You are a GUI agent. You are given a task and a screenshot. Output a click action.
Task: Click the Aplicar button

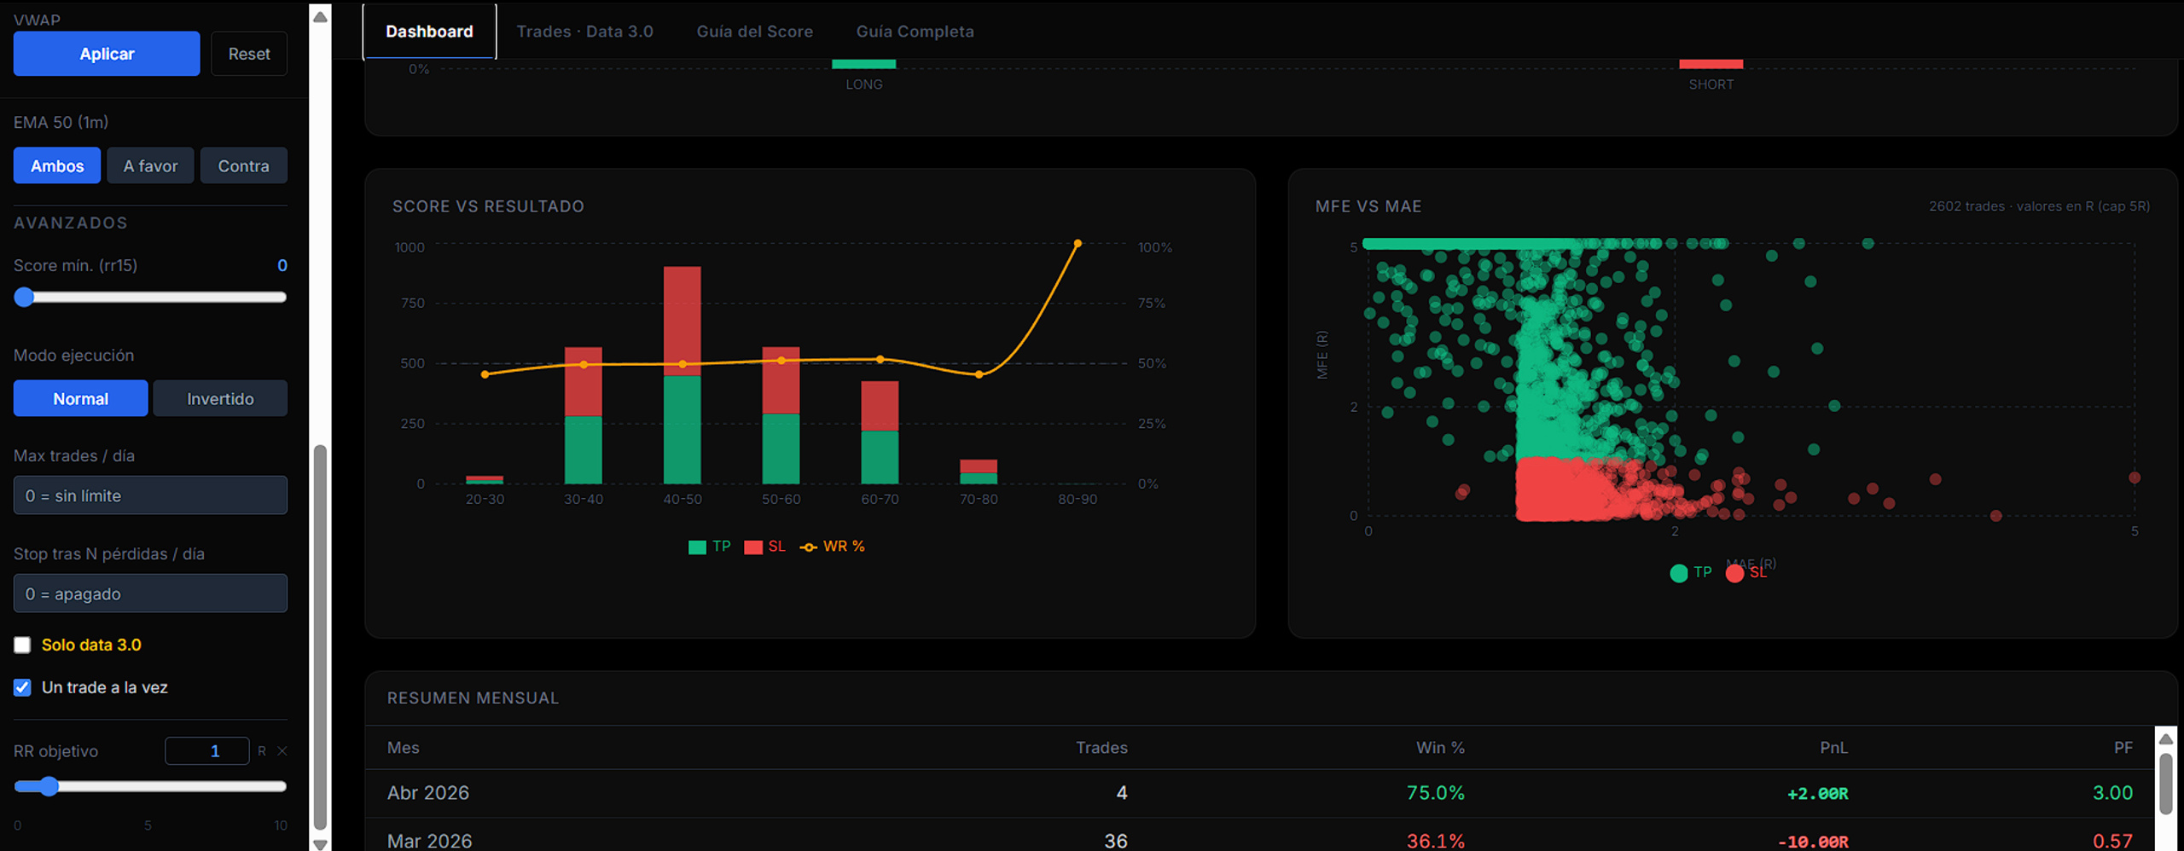pyautogui.click(x=107, y=54)
